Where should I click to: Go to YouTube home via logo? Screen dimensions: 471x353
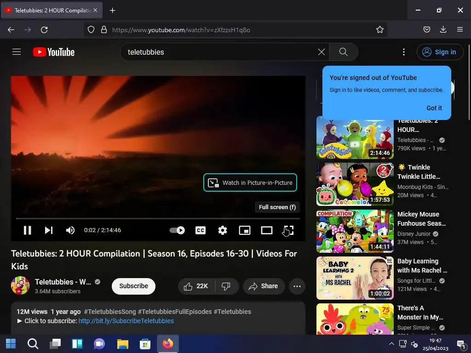[54, 52]
